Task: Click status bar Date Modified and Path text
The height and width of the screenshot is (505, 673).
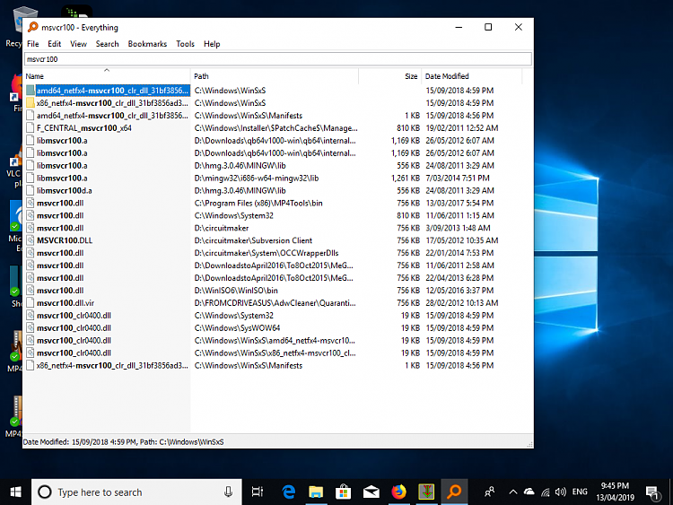Action: [x=123, y=442]
